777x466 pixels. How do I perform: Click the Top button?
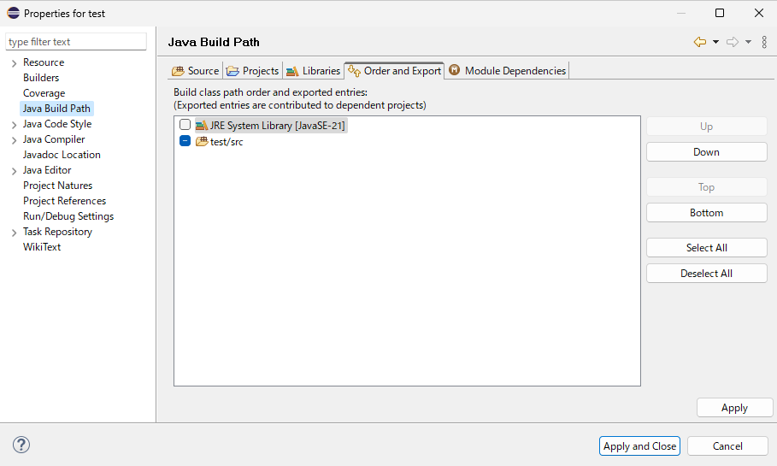pyautogui.click(x=706, y=187)
